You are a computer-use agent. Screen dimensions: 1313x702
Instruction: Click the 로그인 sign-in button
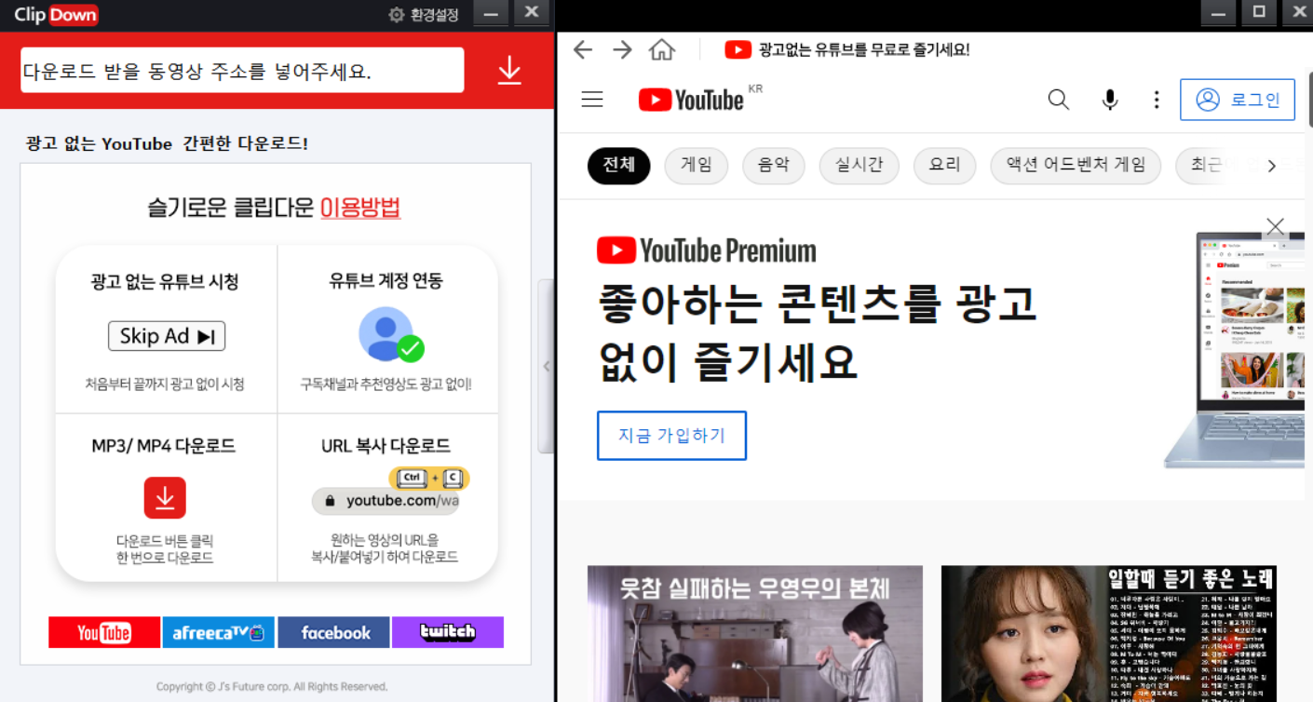point(1238,100)
